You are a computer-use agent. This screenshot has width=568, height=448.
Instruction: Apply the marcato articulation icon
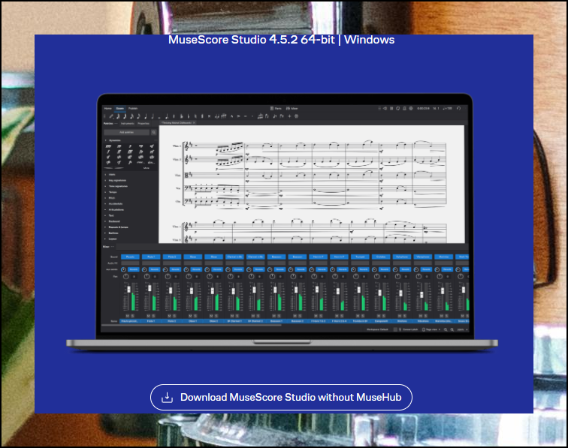pyautogui.click(x=232, y=116)
